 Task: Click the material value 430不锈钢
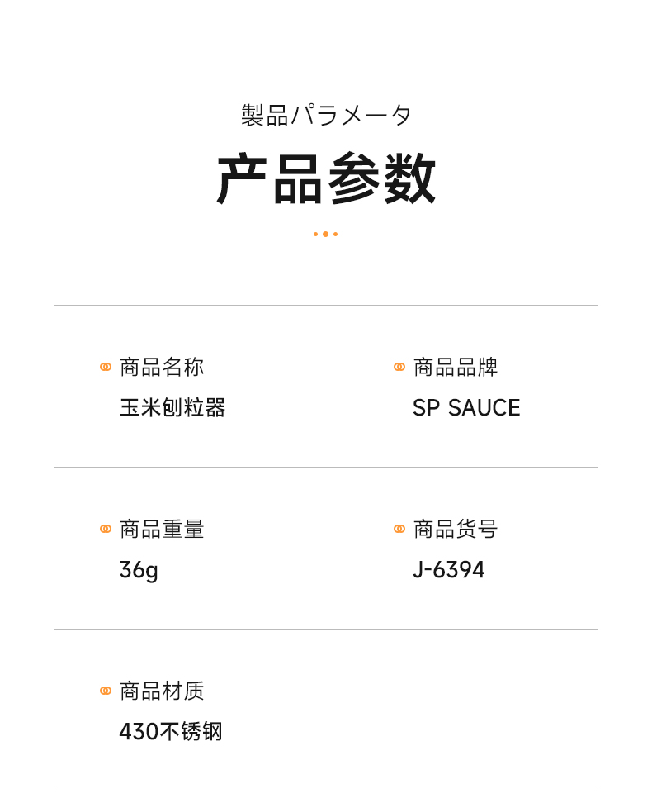click(171, 732)
